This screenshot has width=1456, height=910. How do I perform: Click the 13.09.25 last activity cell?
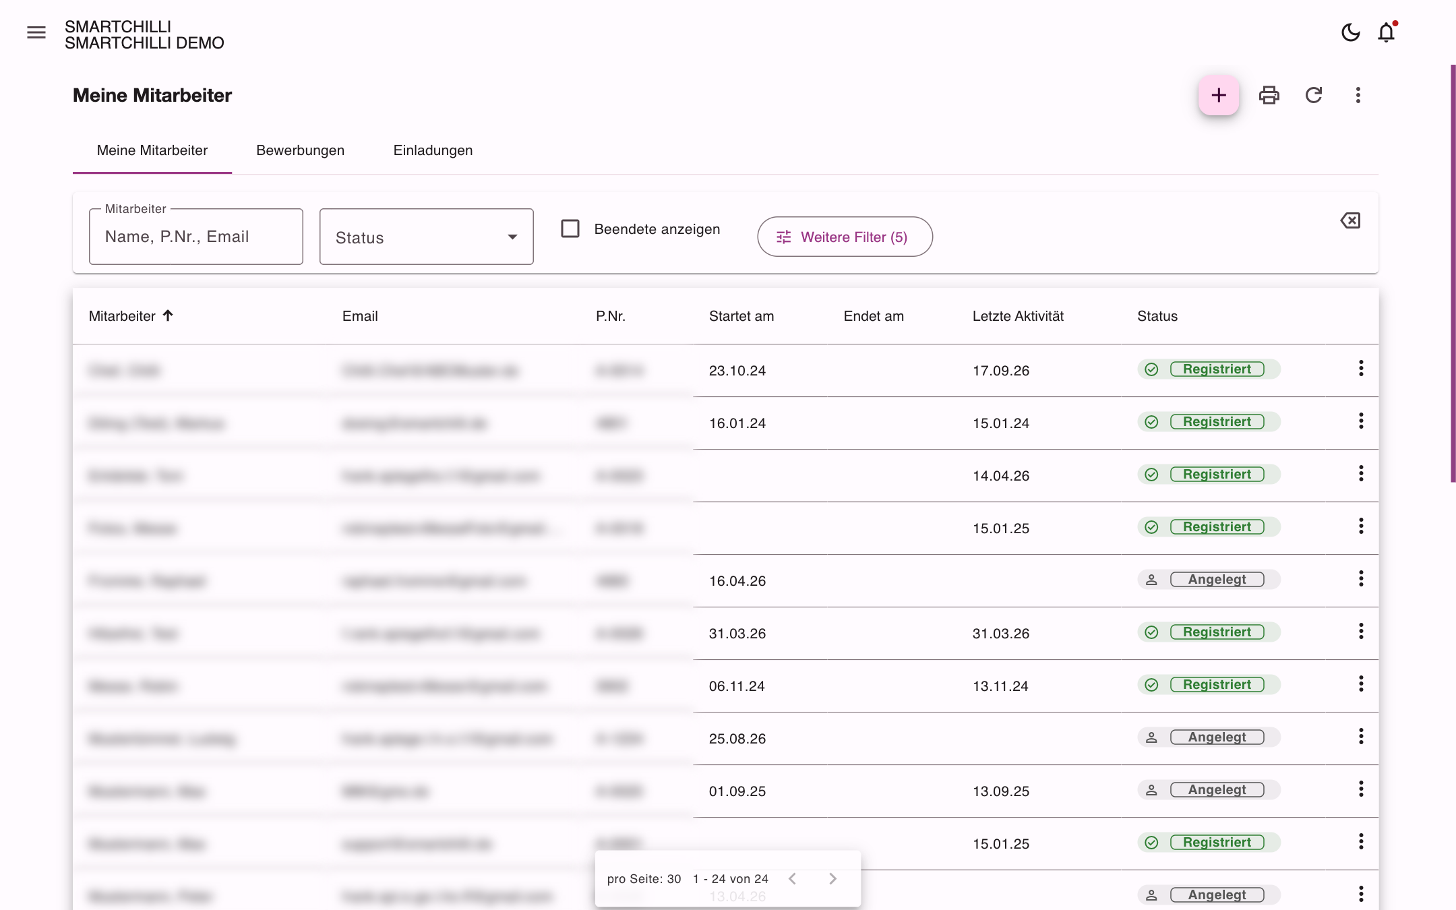tap(1001, 791)
